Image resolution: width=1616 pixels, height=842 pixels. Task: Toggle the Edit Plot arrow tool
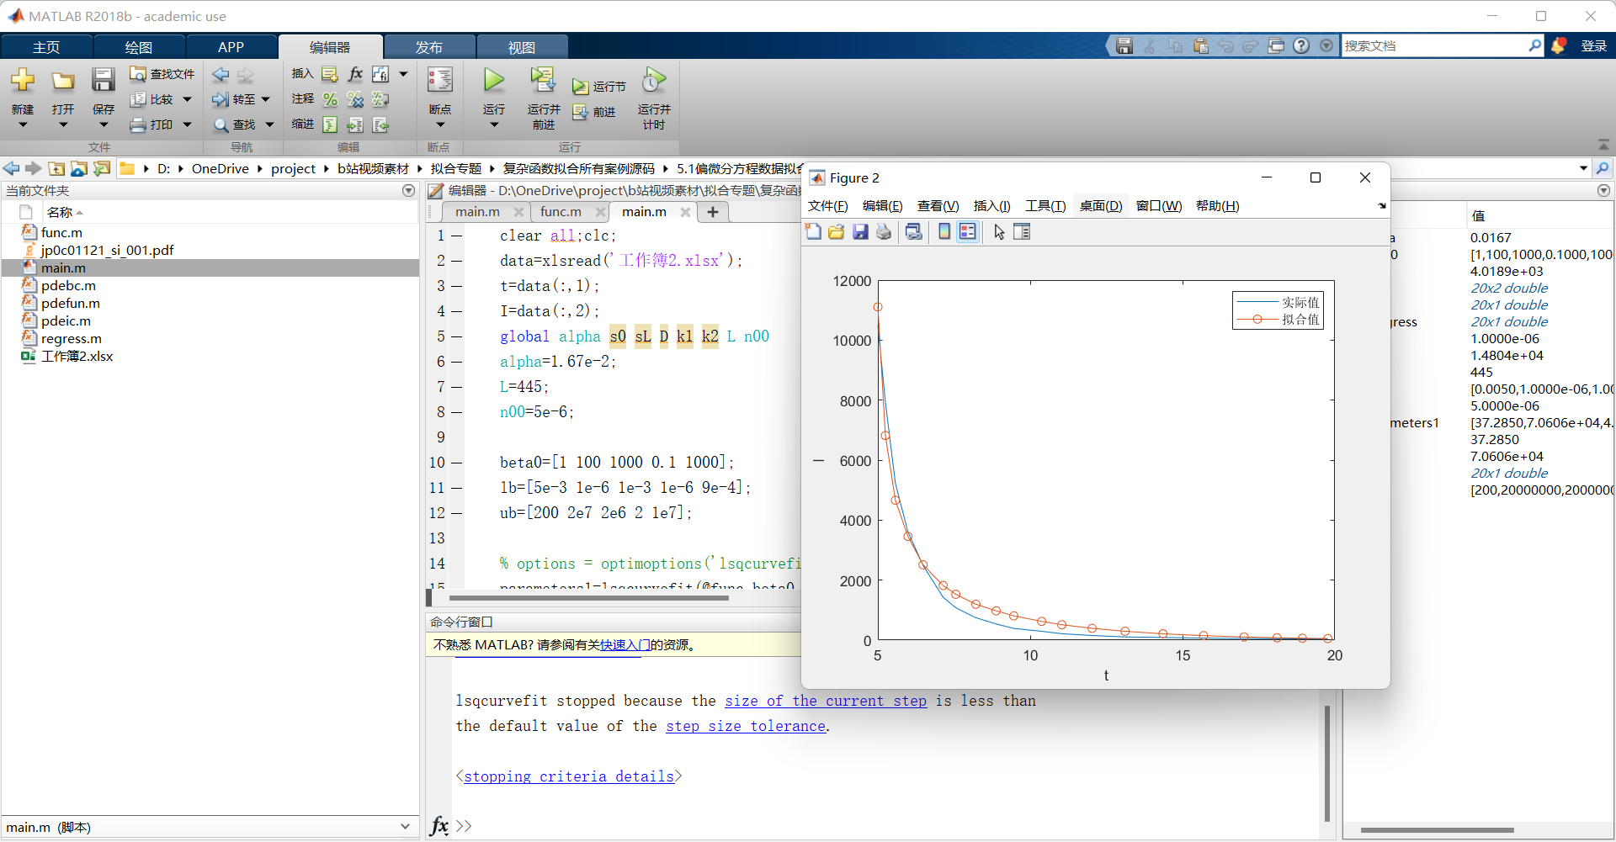999,232
